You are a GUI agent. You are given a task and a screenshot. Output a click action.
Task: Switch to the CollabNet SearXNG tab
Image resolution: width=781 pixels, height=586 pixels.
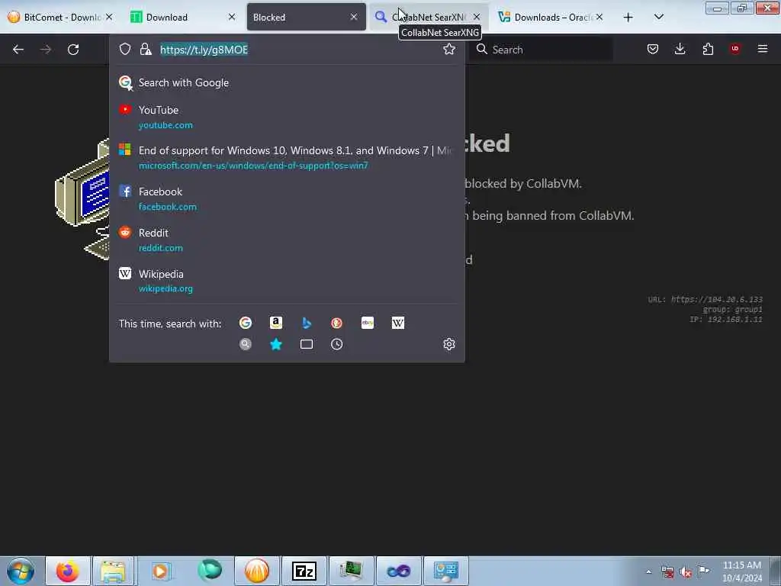pyautogui.click(x=429, y=17)
